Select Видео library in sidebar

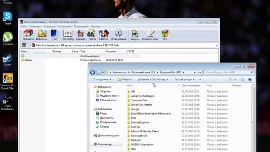tap(103, 114)
